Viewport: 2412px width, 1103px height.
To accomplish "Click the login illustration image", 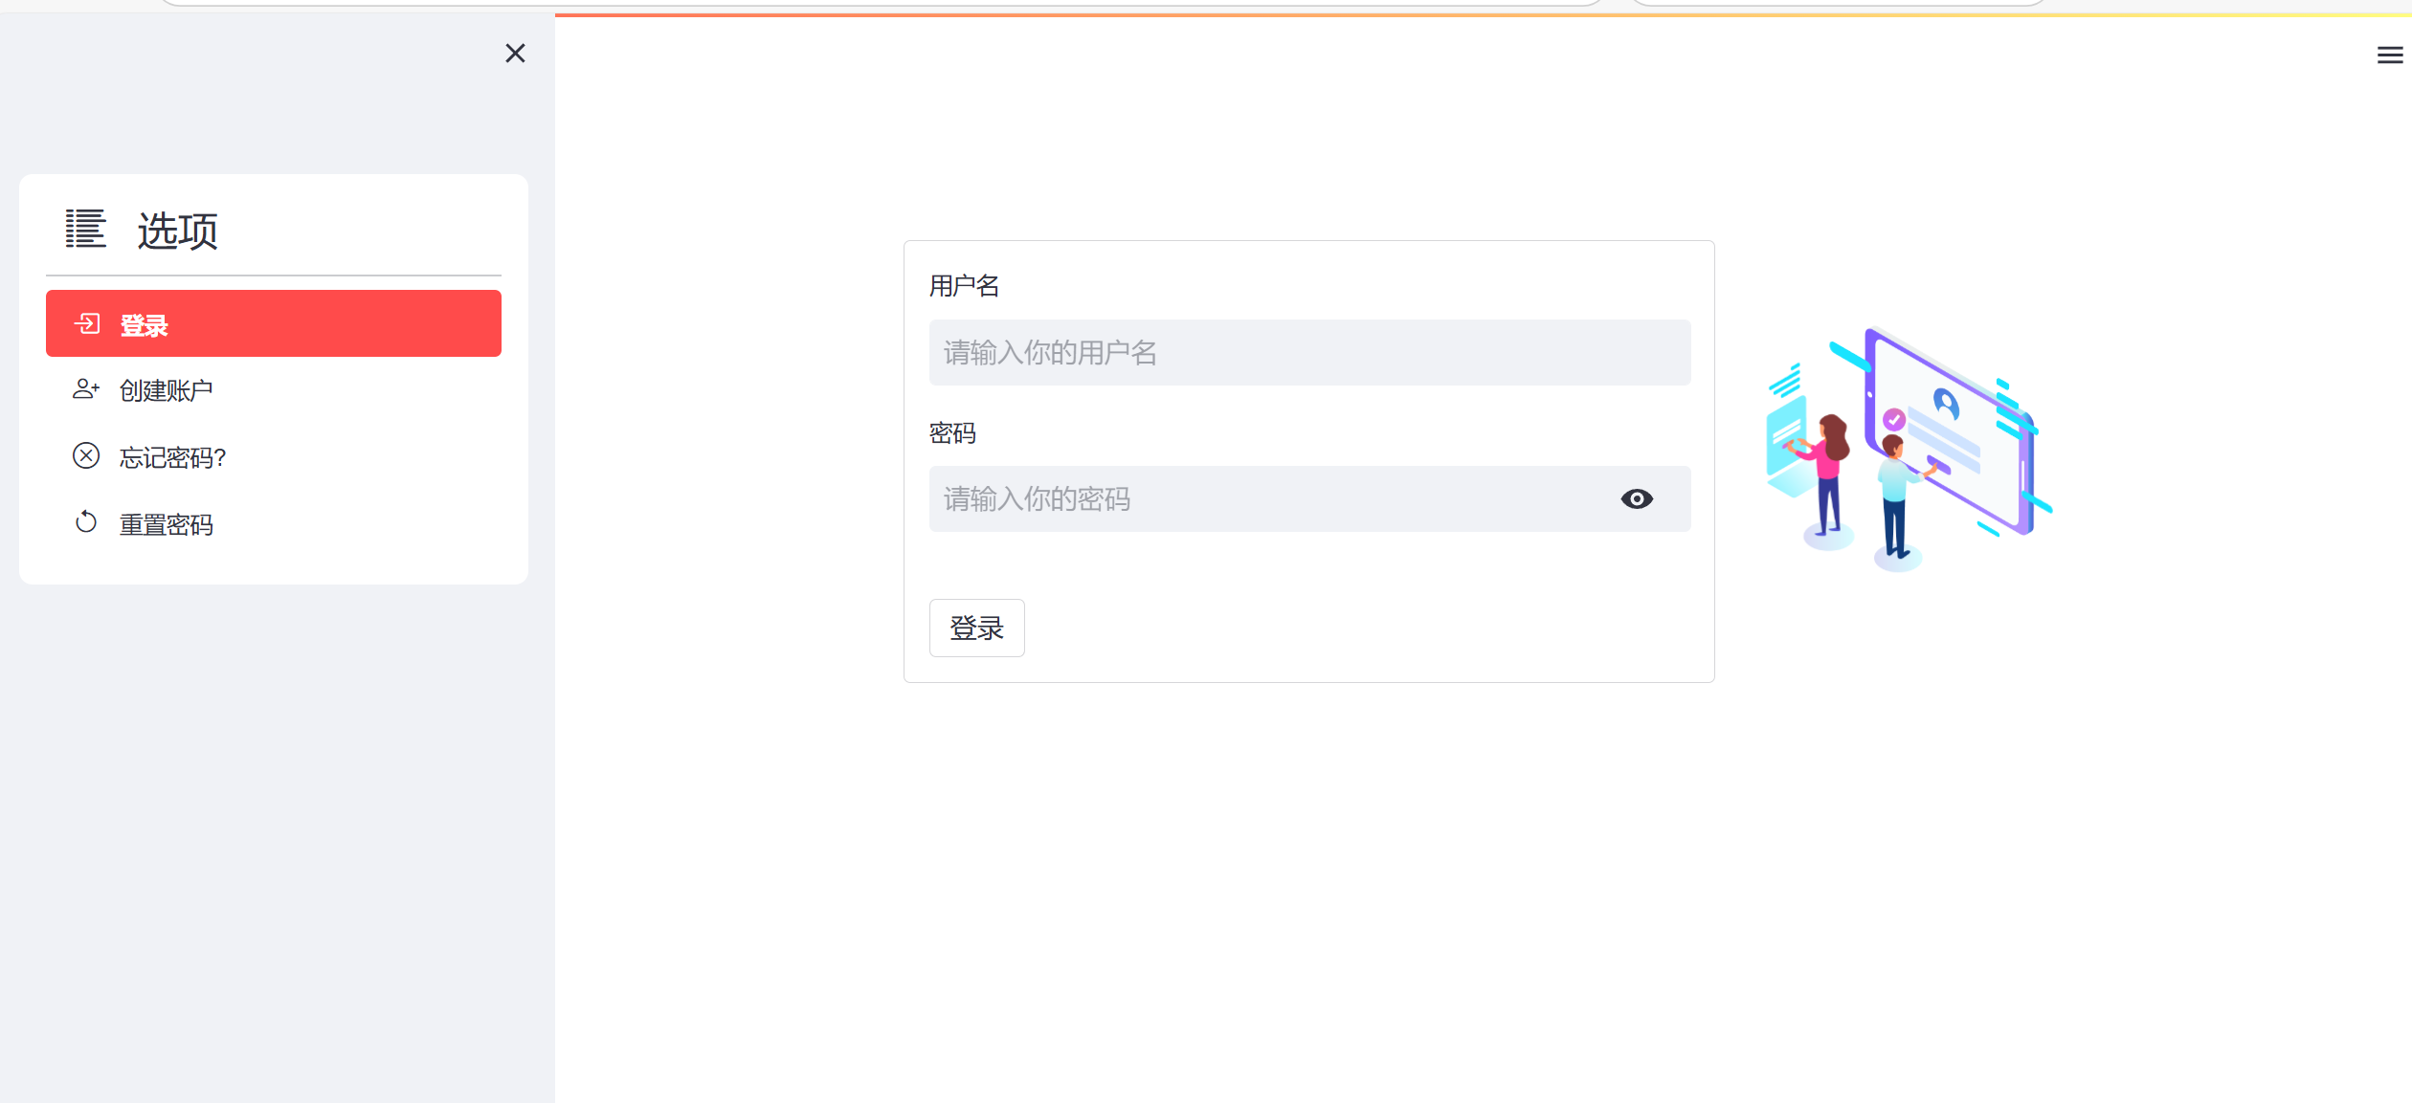I will pyautogui.click(x=1908, y=450).
